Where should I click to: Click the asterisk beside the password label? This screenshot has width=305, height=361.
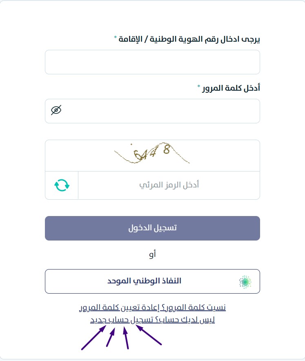coord(199,86)
